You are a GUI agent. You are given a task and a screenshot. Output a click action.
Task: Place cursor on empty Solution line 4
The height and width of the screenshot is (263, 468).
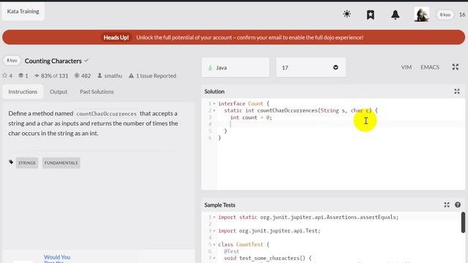[x=340, y=124]
